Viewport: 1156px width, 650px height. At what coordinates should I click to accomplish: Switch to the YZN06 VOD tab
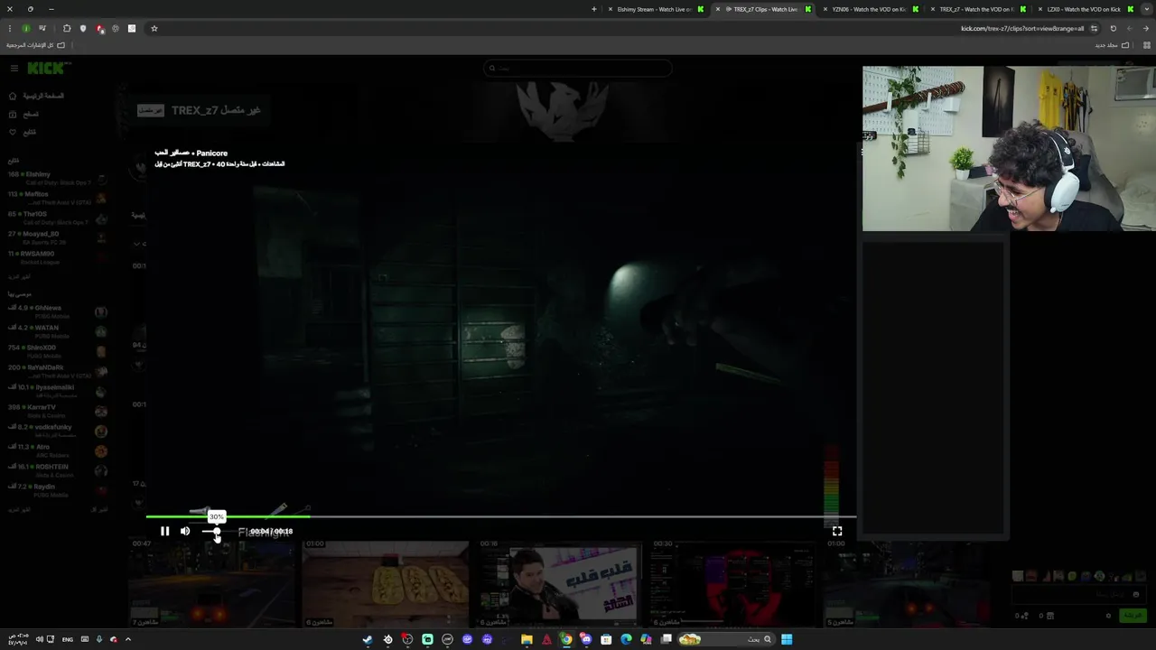click(870, 9)
